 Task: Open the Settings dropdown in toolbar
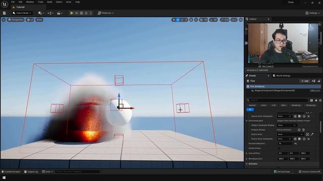312,13
